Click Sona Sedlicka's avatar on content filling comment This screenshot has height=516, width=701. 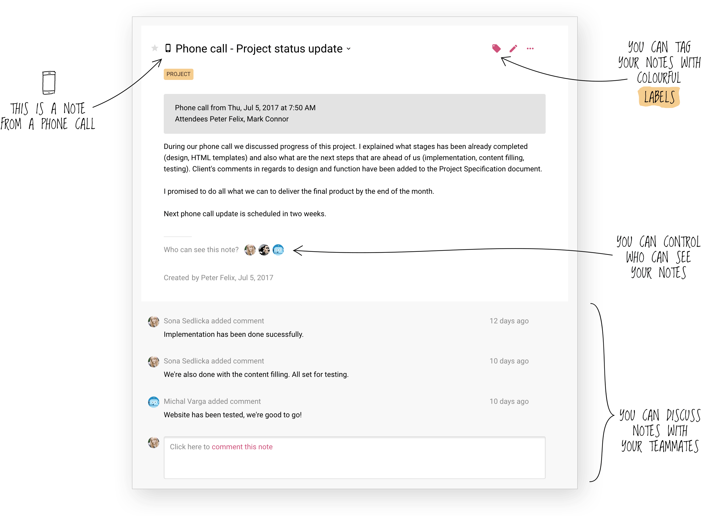coord(153,361)
